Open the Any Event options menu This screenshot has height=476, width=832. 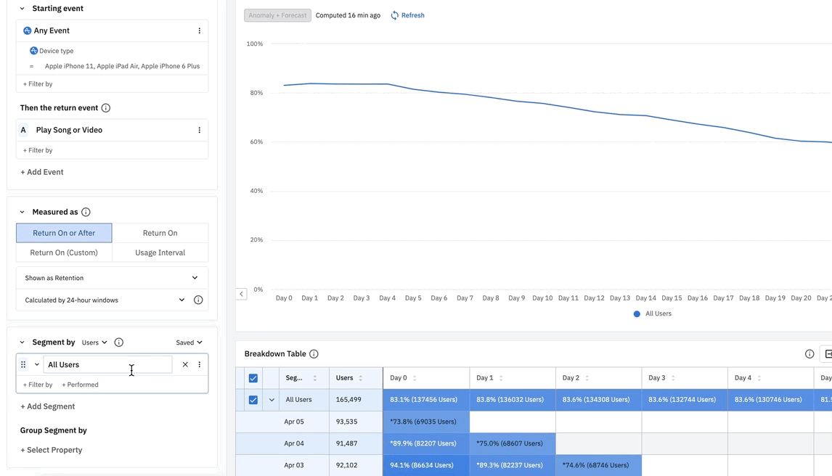coord(200,31)
